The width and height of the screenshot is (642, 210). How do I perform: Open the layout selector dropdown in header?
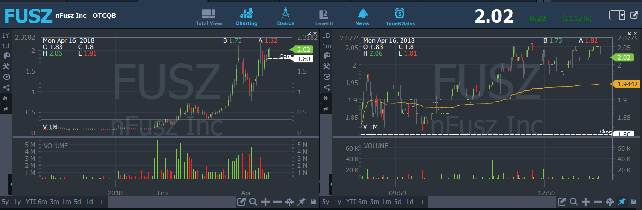617,15
